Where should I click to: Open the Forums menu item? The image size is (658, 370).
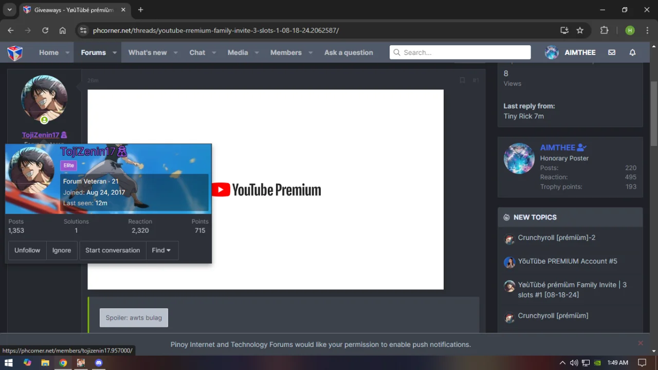pyautogui.click(x=93, y=52)
